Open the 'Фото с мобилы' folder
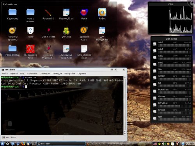The height and width of the screenshot is (146, 195). 30,12
